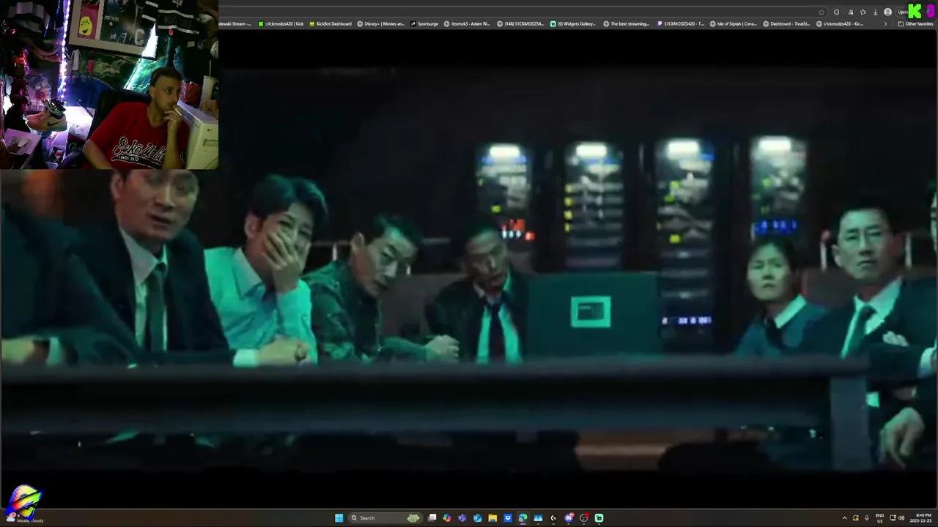
Task: Open the ENG US language switcher
Action: pos(879,518)
